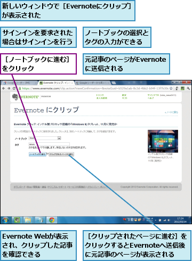
Task: Click the ヘルプ link
Action: (150, 98)
